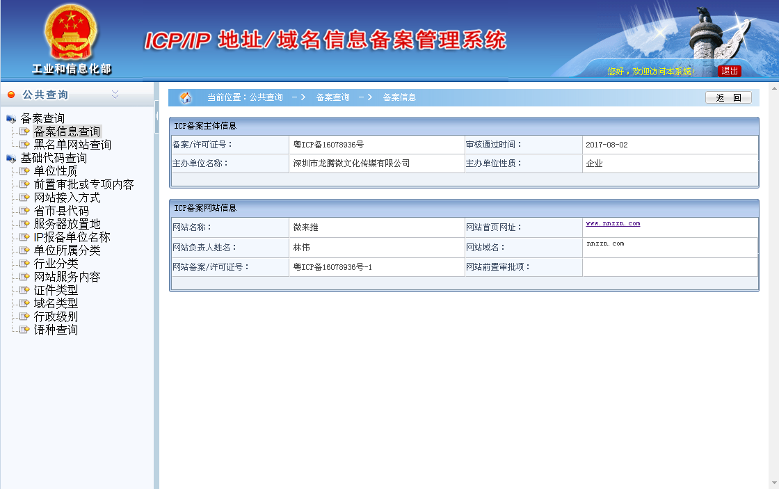Click the page icon beside 行政级别
Image resolution: width=779 pixels, height=489 pixels.
pyautogui.click(x=24, y=316)
